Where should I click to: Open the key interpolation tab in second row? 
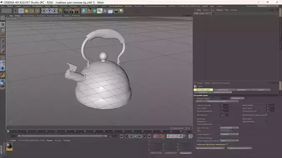click(x=222, y=92)
